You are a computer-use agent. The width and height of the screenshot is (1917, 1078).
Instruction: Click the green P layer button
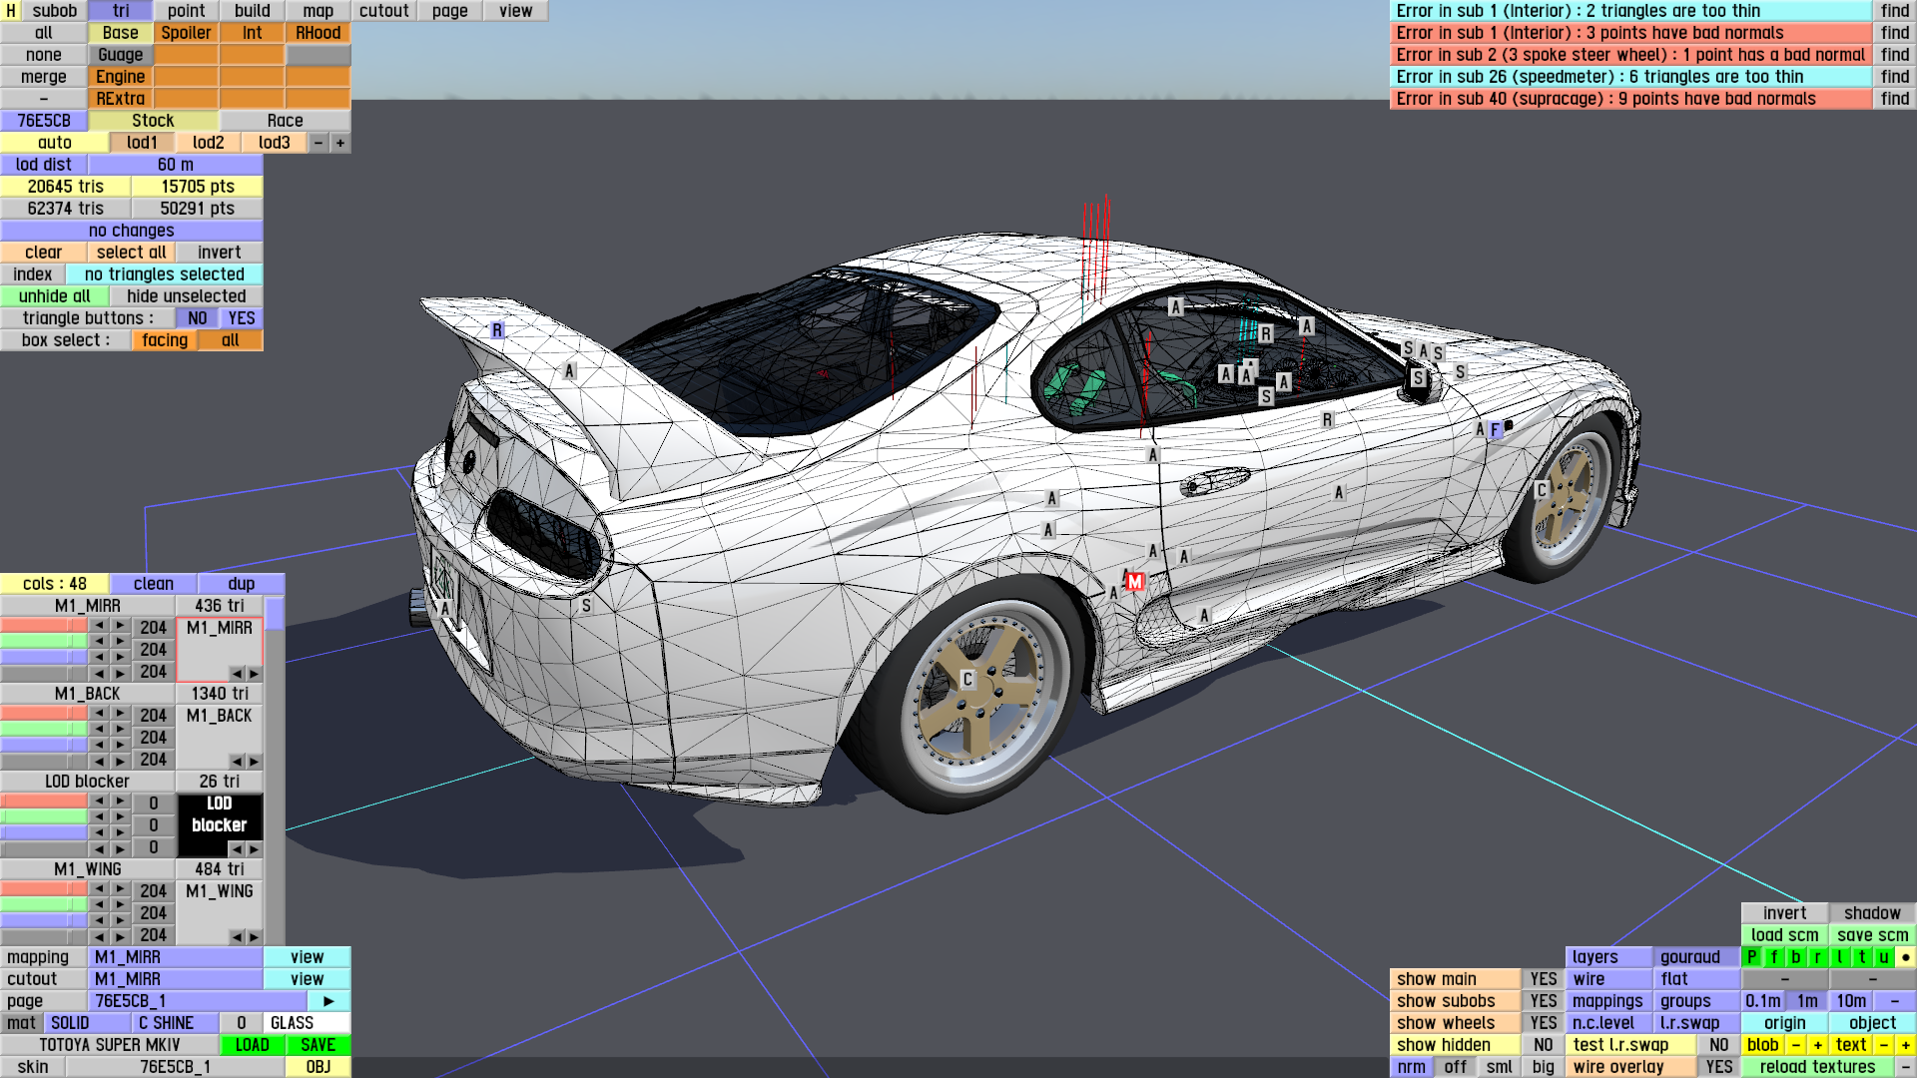pyautogui.click(x=1751, y=957)
